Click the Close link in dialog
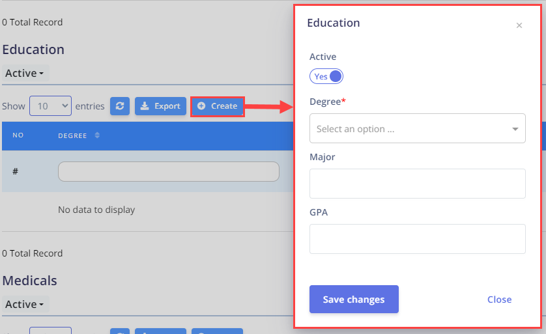 (499, 299)
